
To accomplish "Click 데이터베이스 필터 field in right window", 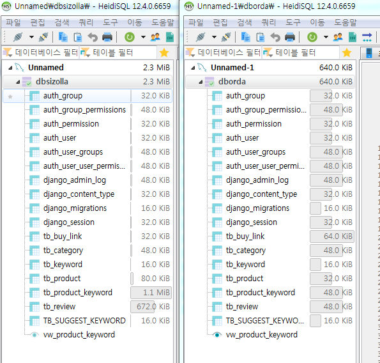I will (x=223, y=52).
